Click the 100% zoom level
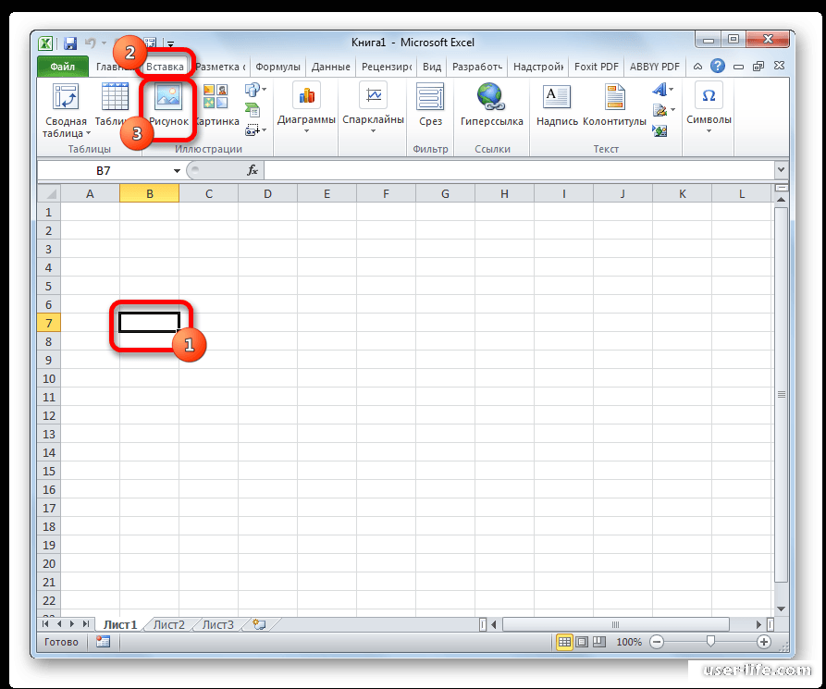Viewport: 826px width, 689px height. tap(629, 642)
